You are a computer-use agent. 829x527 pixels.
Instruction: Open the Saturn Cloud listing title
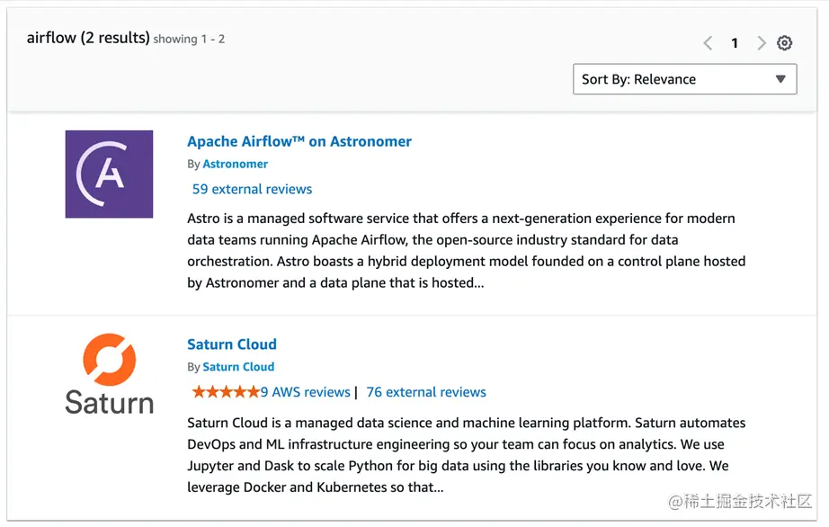click(x=232, y=344)
